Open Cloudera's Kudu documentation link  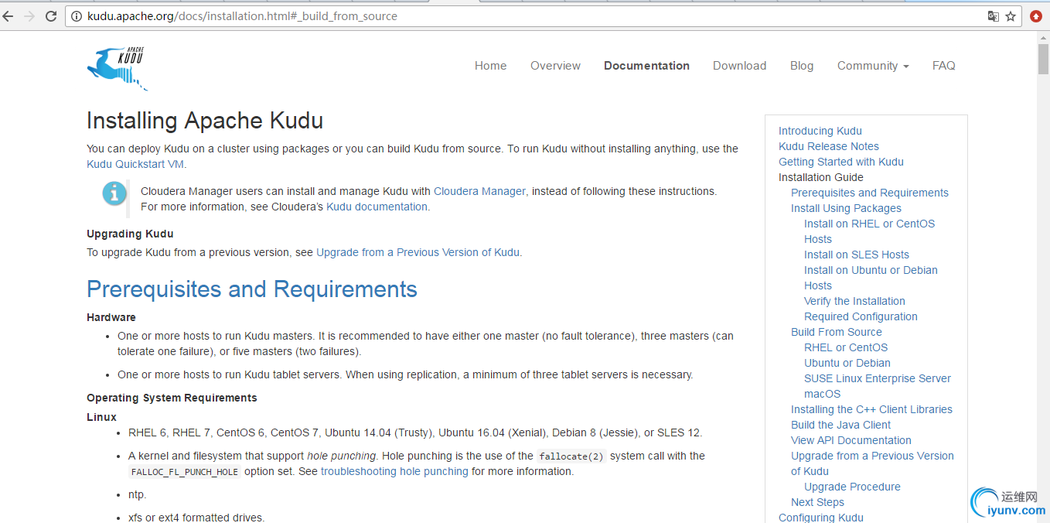pos(377,207)
